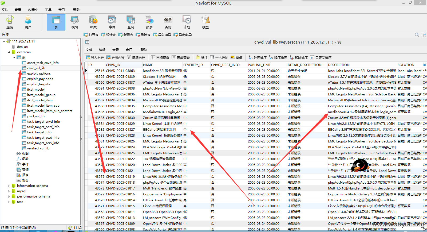Open the 用户 (User) toolbar icon
This screenshot has height=232, width=427.
click(28, 22)
